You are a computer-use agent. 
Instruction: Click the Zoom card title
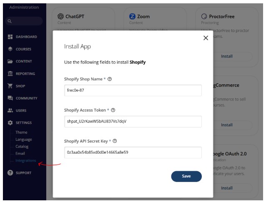click(x=143, y=16)
